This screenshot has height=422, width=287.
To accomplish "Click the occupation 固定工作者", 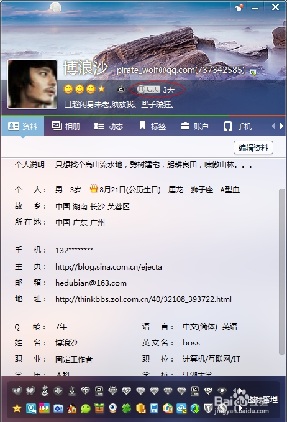I will 74,359.
